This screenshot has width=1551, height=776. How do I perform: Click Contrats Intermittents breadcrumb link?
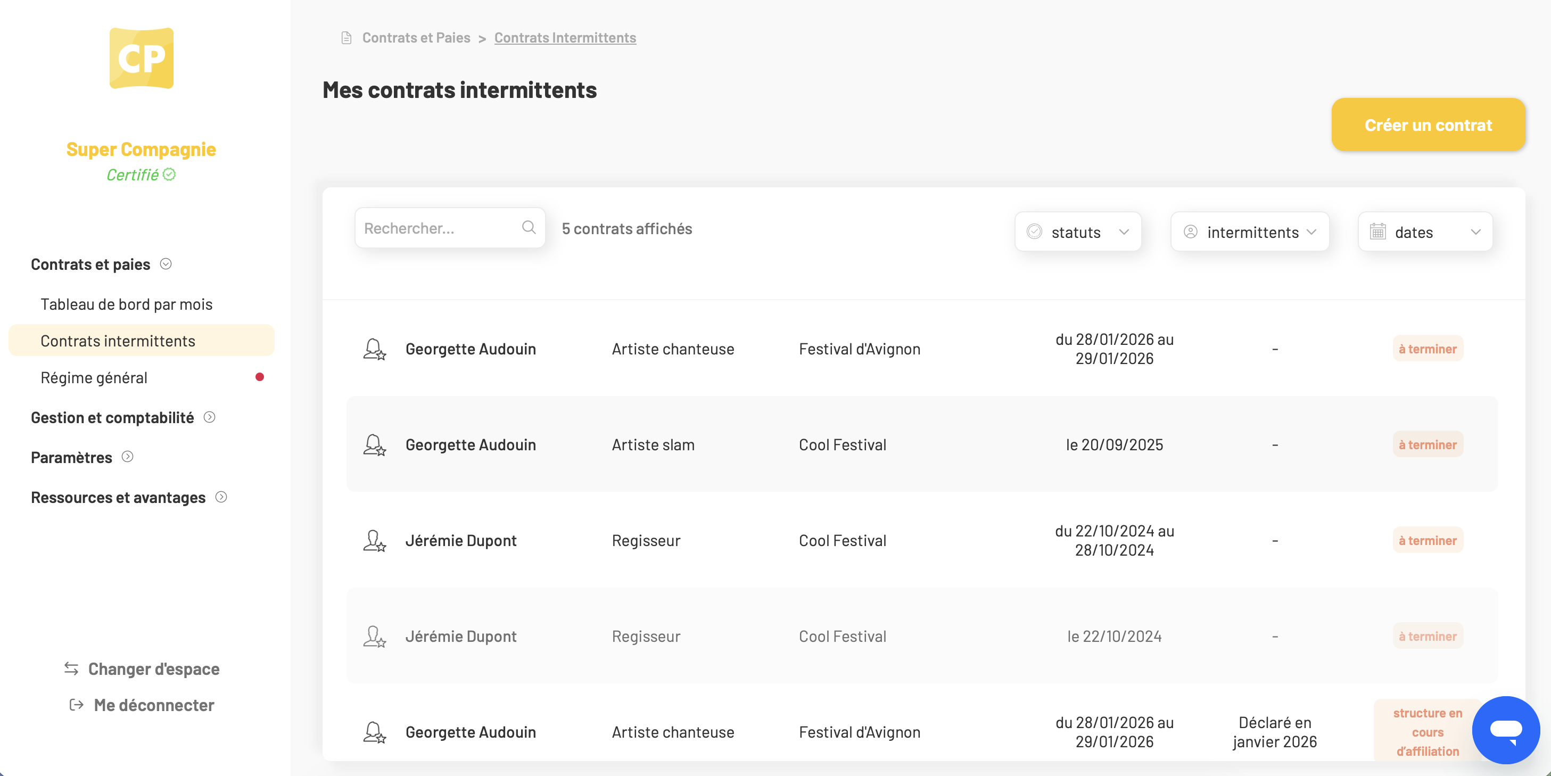point(565,37)
